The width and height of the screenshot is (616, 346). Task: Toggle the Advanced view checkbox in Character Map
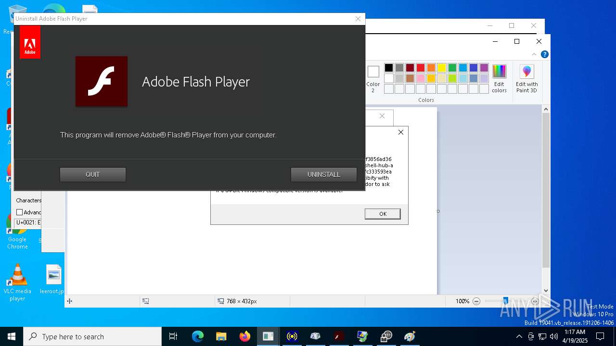pos(19,212)
